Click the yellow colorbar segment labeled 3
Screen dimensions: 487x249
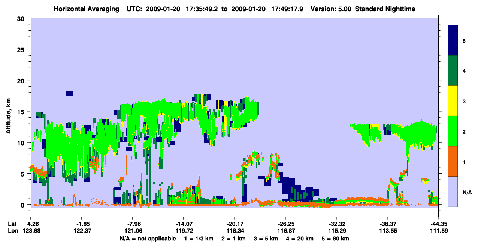coord(453,101)
